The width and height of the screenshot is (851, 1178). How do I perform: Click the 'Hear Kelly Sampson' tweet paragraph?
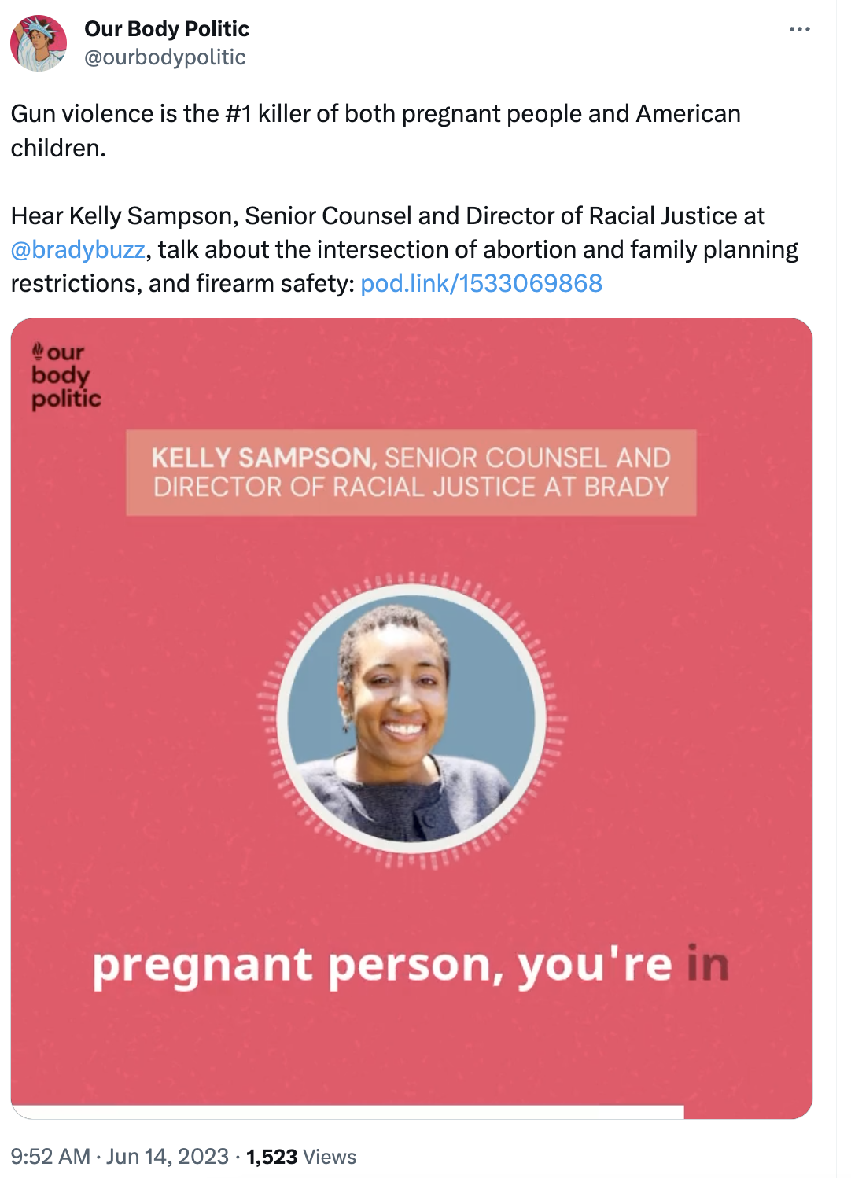click(x=403, y=249)
